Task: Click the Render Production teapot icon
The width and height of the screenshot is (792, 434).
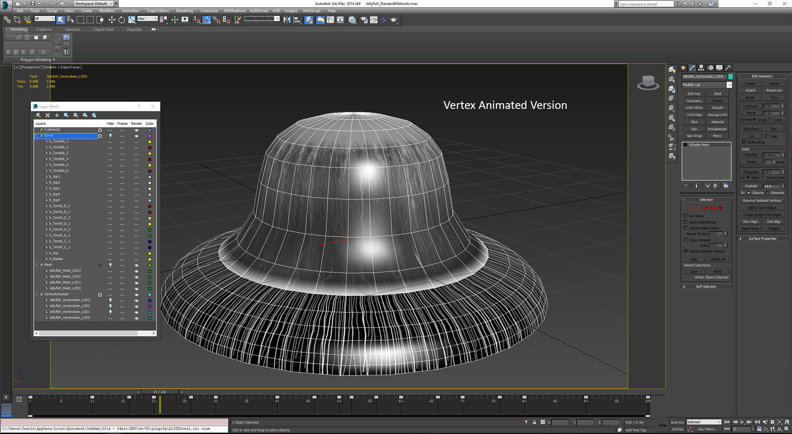Action: coord(394,19)
